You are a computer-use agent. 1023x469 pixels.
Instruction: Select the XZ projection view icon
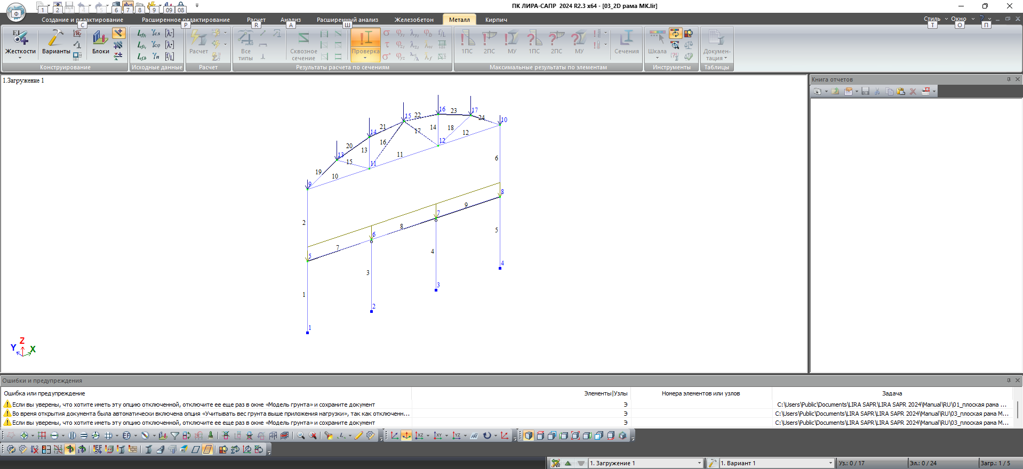pos(419,435)
